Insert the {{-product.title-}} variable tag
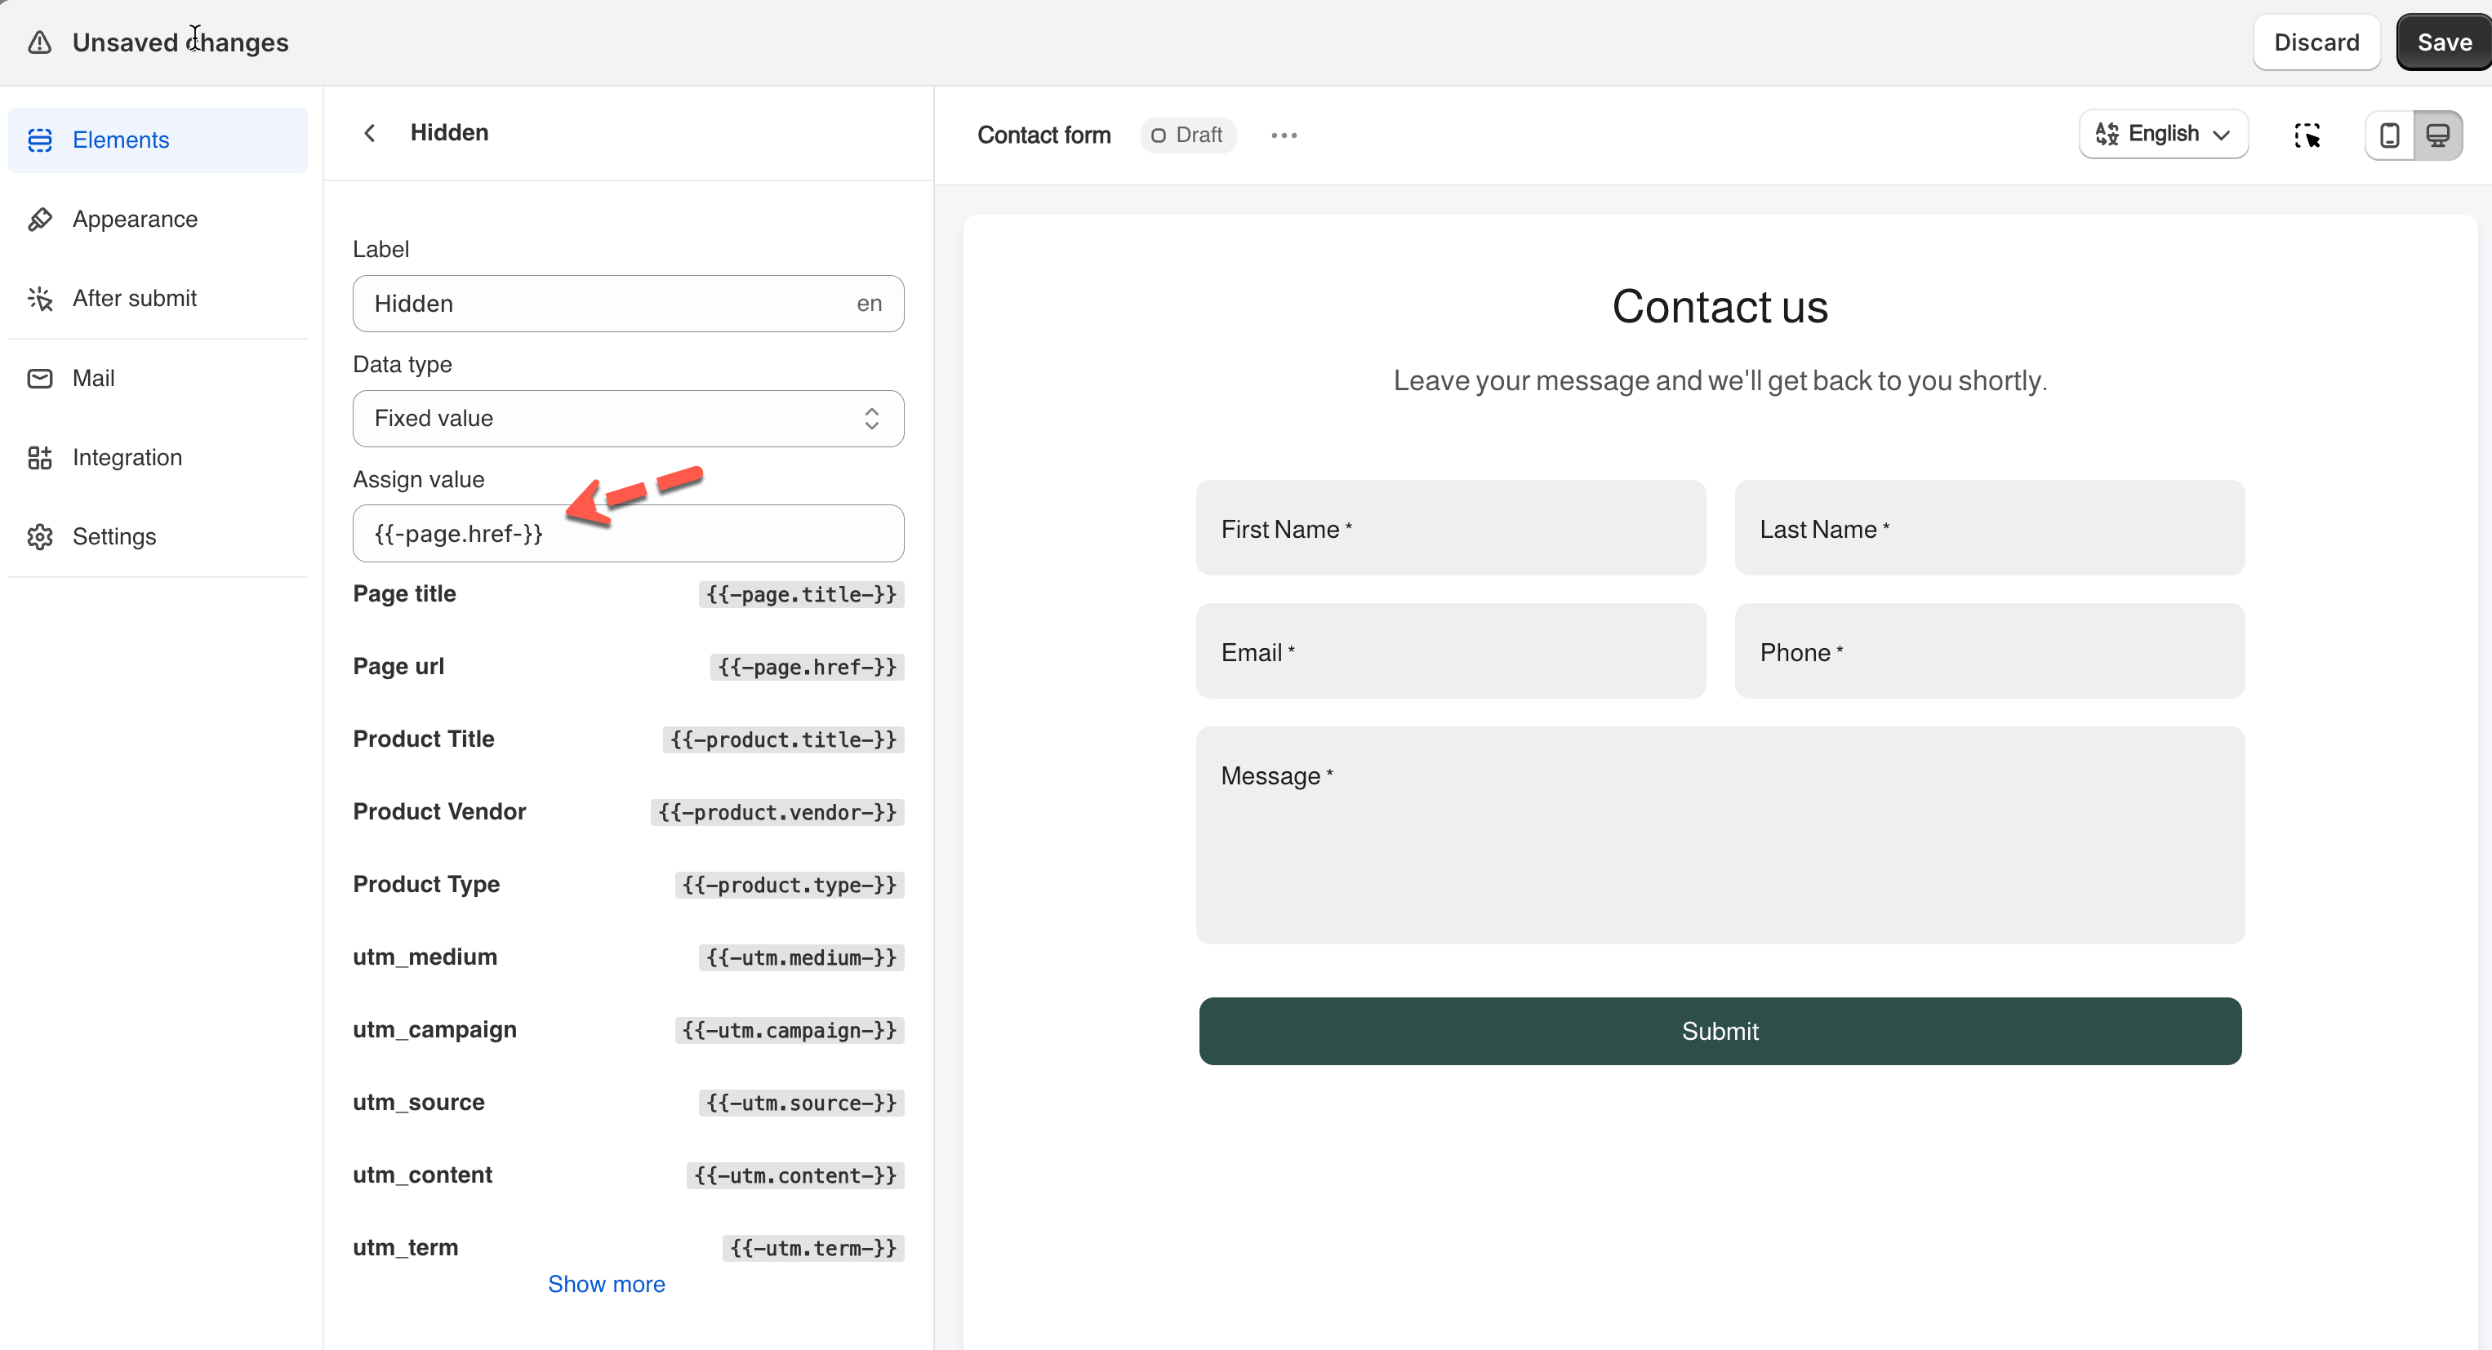Viewport: 2492px width, 1350px height. [784, 739]
